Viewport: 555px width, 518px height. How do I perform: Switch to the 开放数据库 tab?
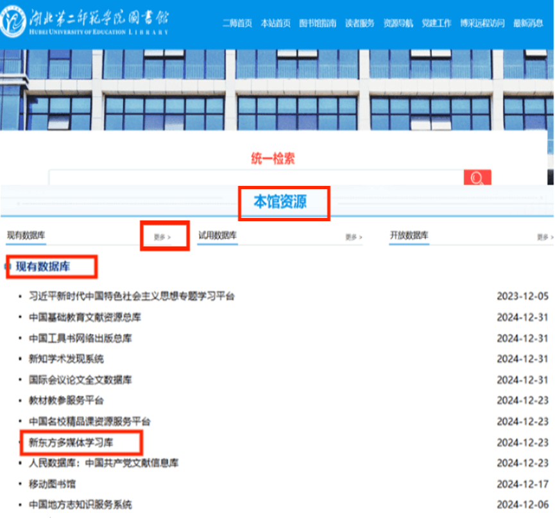pos(409,236)
